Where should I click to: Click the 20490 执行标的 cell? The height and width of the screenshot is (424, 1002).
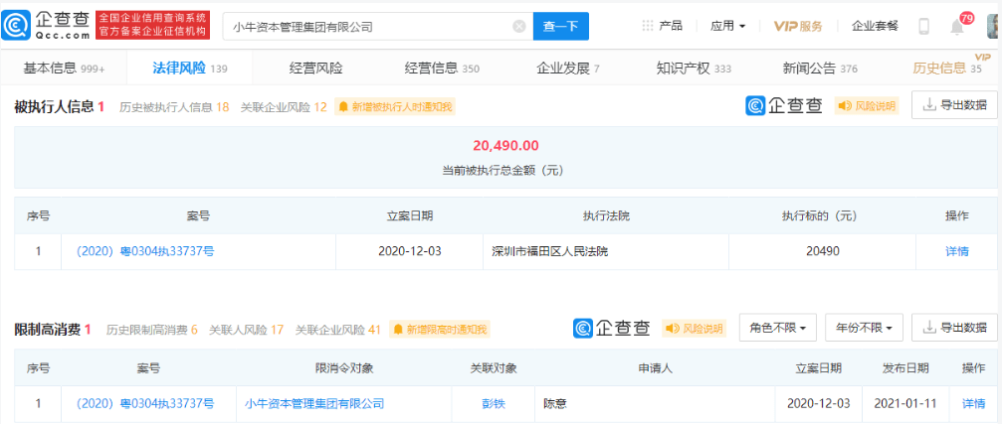823,251
